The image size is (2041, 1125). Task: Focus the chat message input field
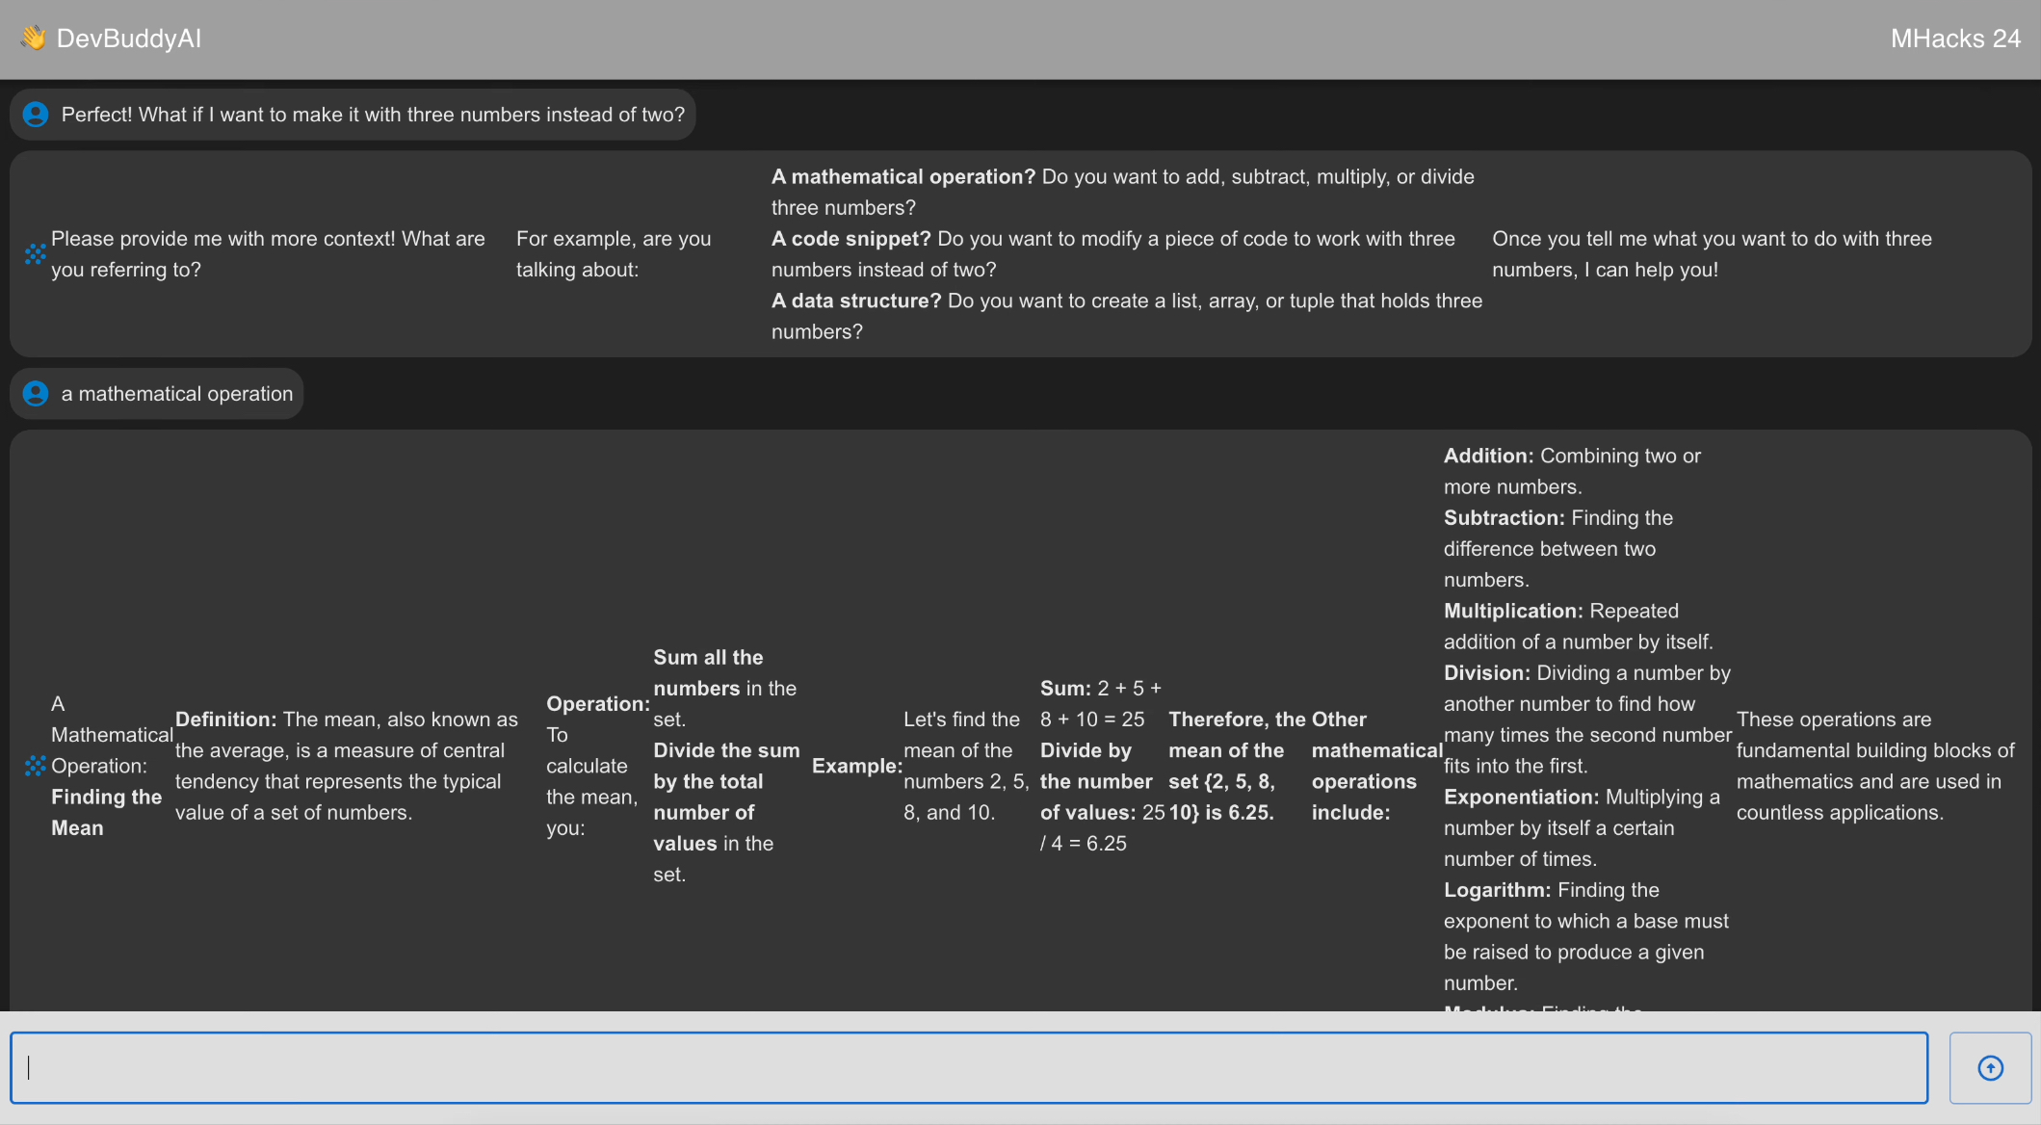click(x=968, y=1068)
